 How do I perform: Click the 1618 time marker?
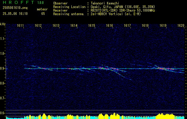[145, 26]
